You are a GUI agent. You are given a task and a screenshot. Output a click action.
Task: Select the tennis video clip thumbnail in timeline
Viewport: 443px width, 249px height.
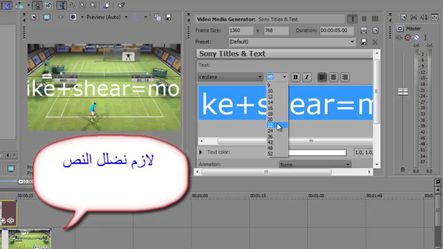coord(29,239)
